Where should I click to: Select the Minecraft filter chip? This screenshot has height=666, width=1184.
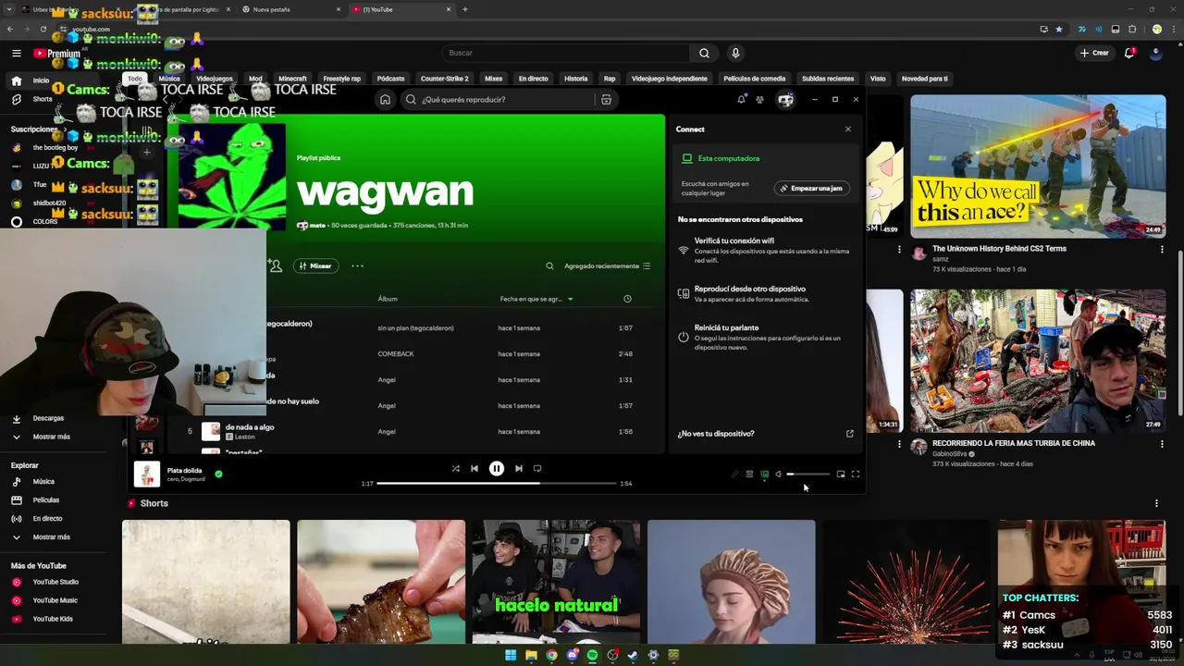[292, 79]
